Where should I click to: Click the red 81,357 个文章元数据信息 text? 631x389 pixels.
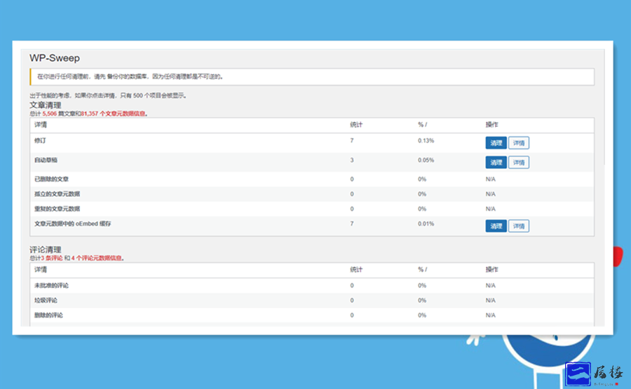pyautogui.click(x=113, y=114)
